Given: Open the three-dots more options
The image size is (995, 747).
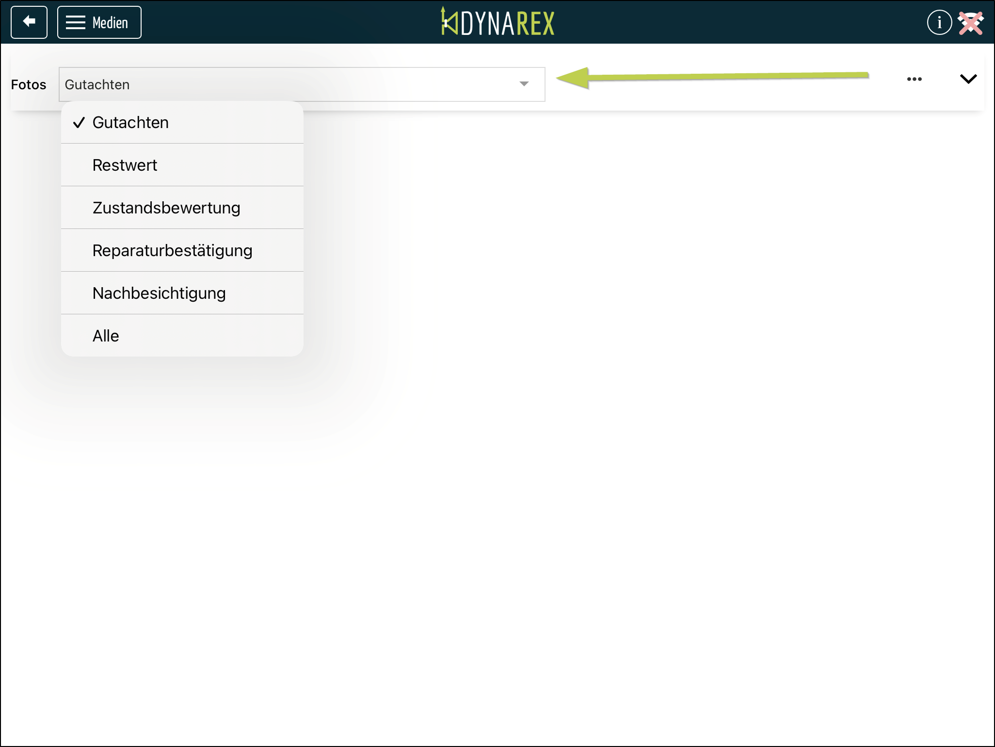Looking at the screenshot, I should (x=914, y=79).
